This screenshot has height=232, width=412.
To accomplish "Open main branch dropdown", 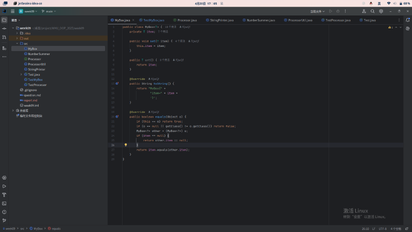I will [48, 11].
